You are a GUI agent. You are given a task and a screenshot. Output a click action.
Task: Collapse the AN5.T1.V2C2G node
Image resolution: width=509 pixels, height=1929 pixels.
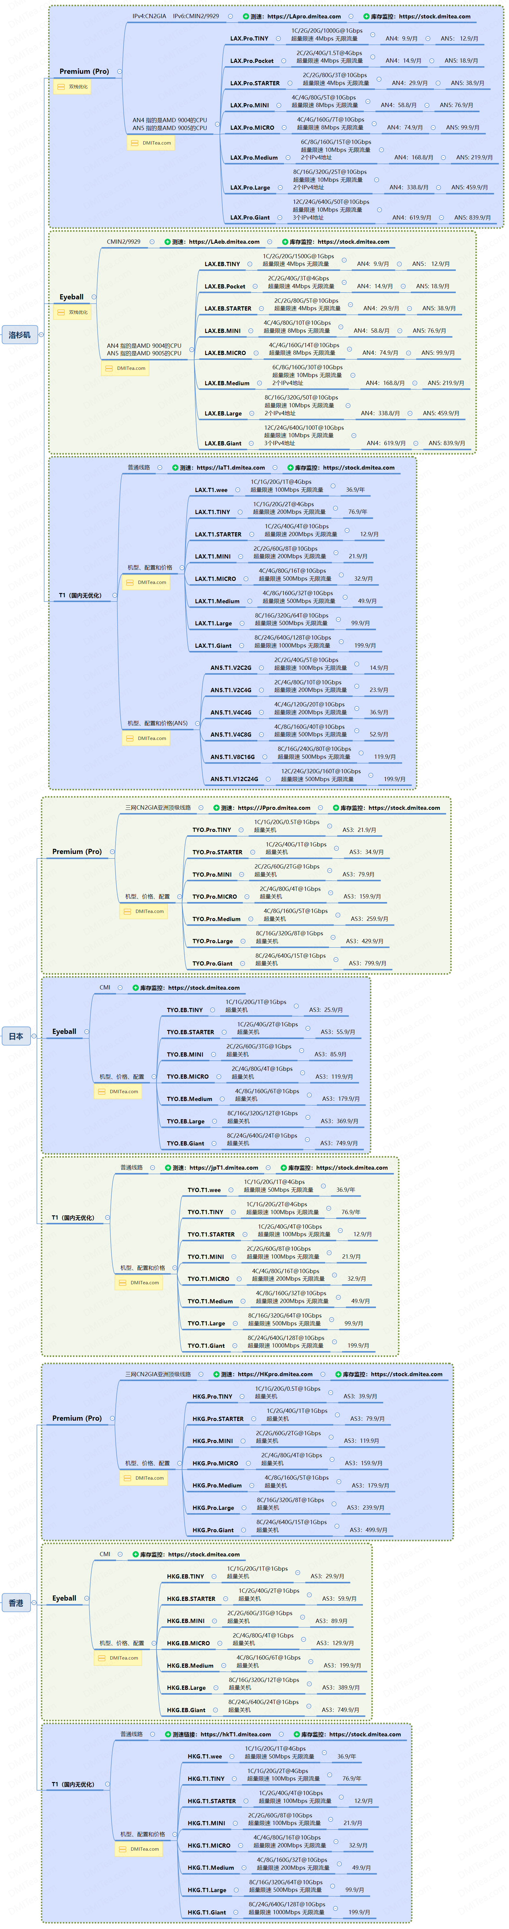click(261, 668)
